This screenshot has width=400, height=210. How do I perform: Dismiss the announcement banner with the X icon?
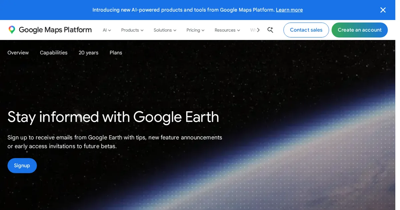click(x=383, y=10)
